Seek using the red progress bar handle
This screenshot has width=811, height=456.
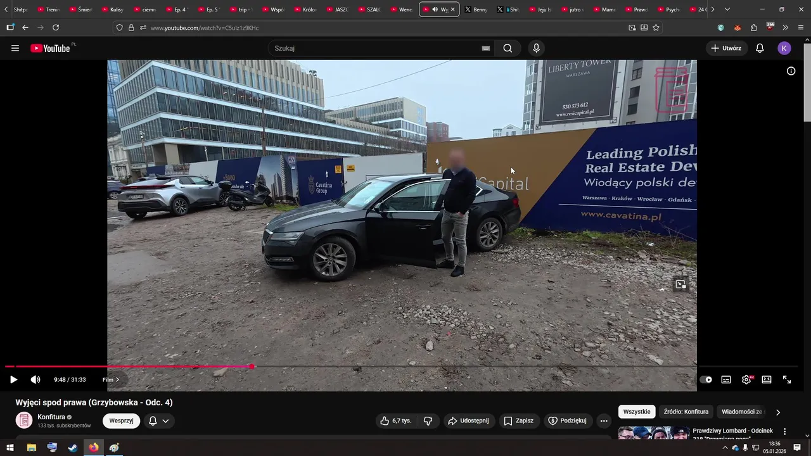click(x=252, y=367)
